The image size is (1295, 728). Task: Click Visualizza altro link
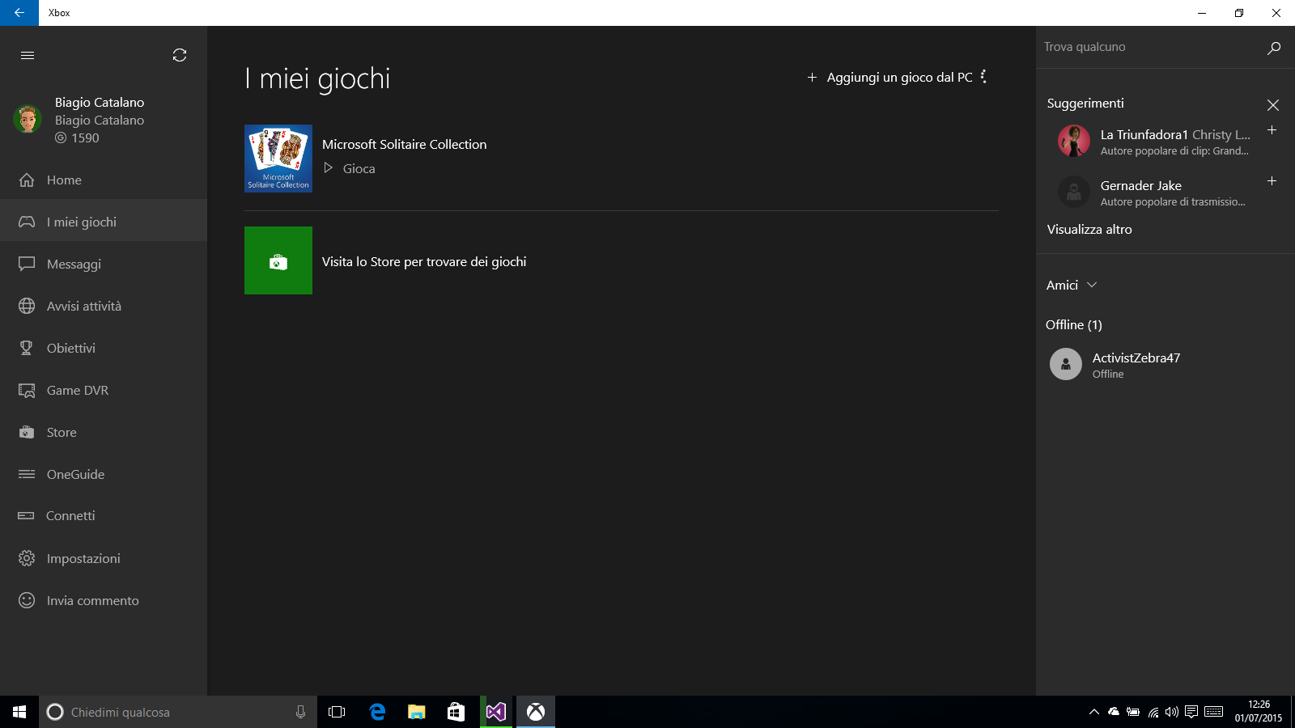click(1089, 230)
